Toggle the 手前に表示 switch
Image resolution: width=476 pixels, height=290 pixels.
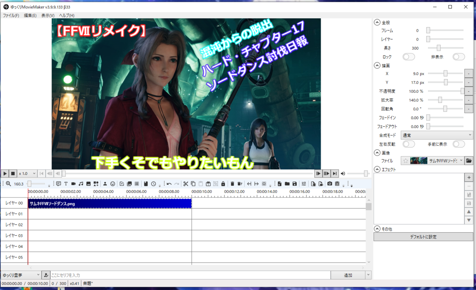pyautogui.click(x=459, y=144)
